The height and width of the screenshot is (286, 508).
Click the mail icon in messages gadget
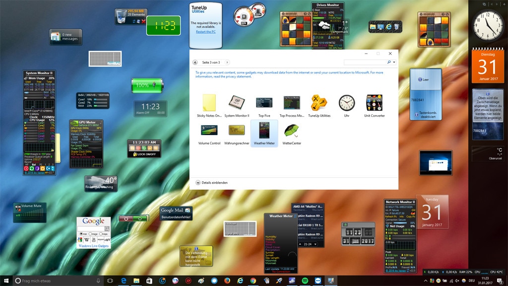(x=56, y=37)
